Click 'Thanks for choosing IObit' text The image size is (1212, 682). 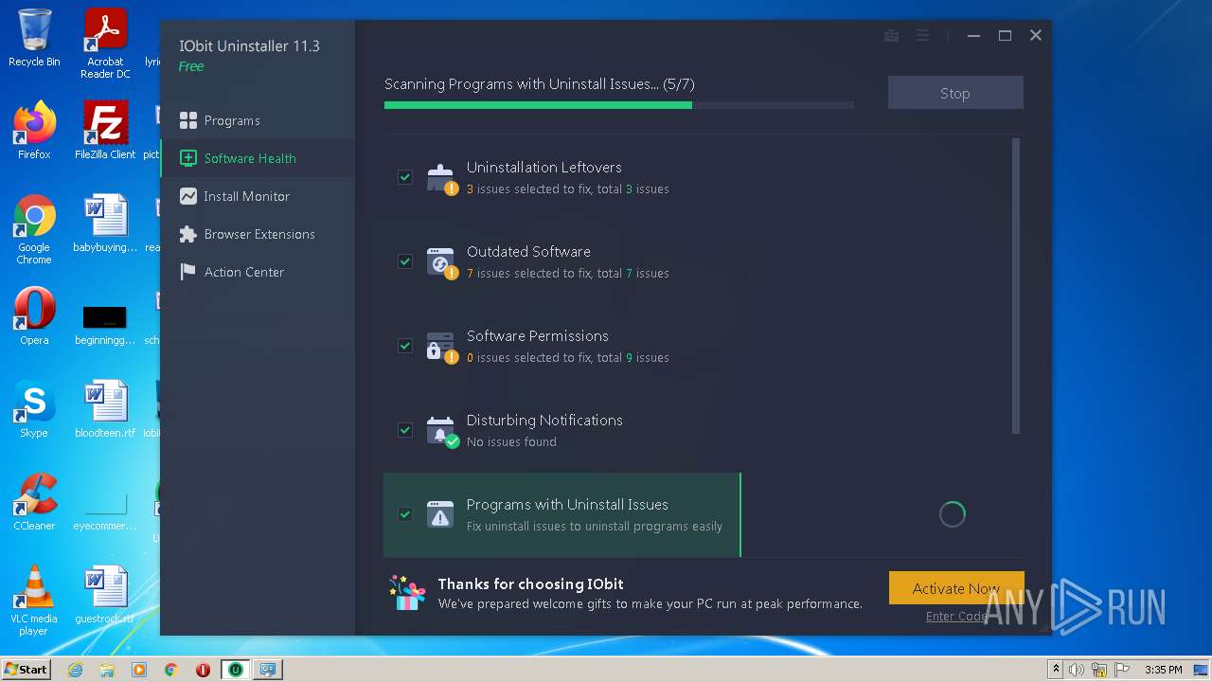tap(530, 584)
